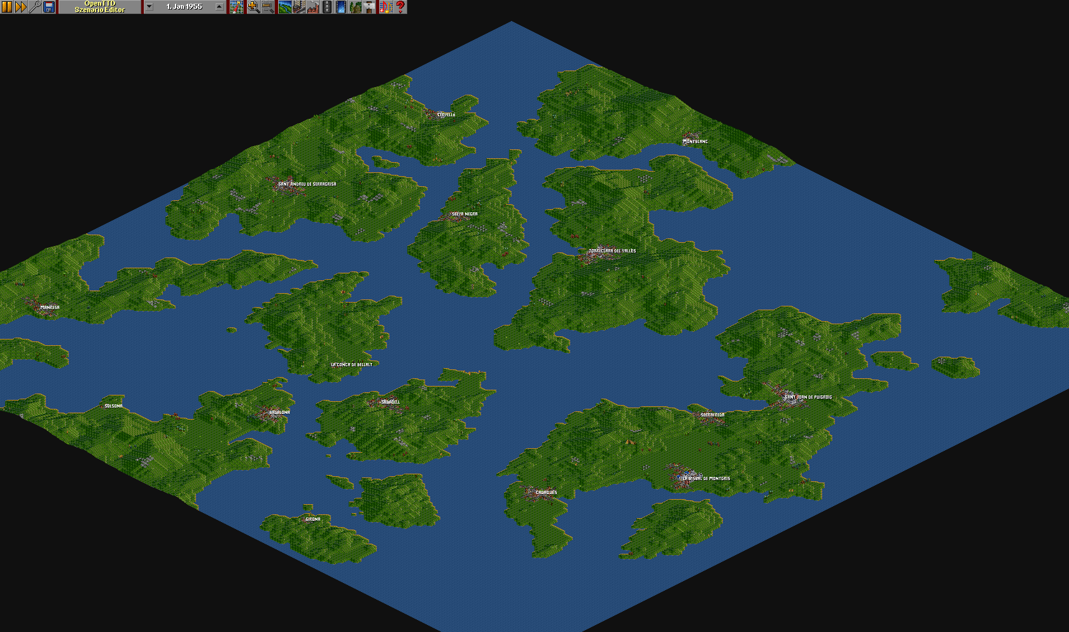Open the road construction tool

coord(327,7)
